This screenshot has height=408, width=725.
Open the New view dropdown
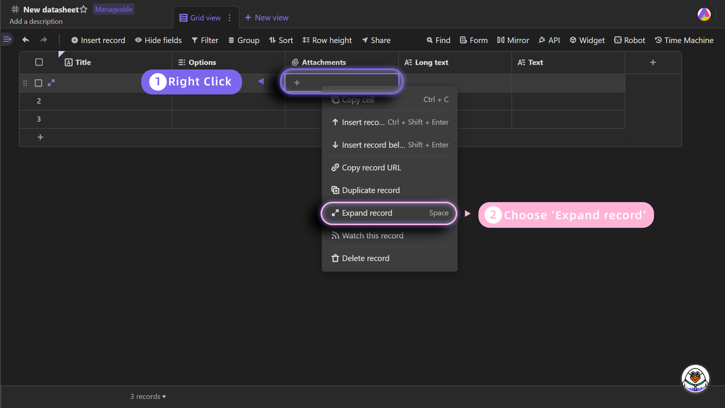pos(266,17)
